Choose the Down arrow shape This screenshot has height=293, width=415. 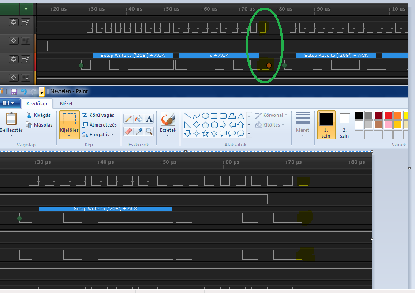point(187,134)
